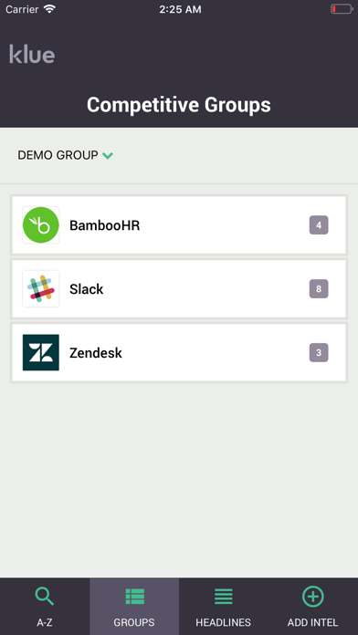Click the BambooHR green logo
This screenshot has width=358, height=635.
pyautogui.click(x=41, y=225)
